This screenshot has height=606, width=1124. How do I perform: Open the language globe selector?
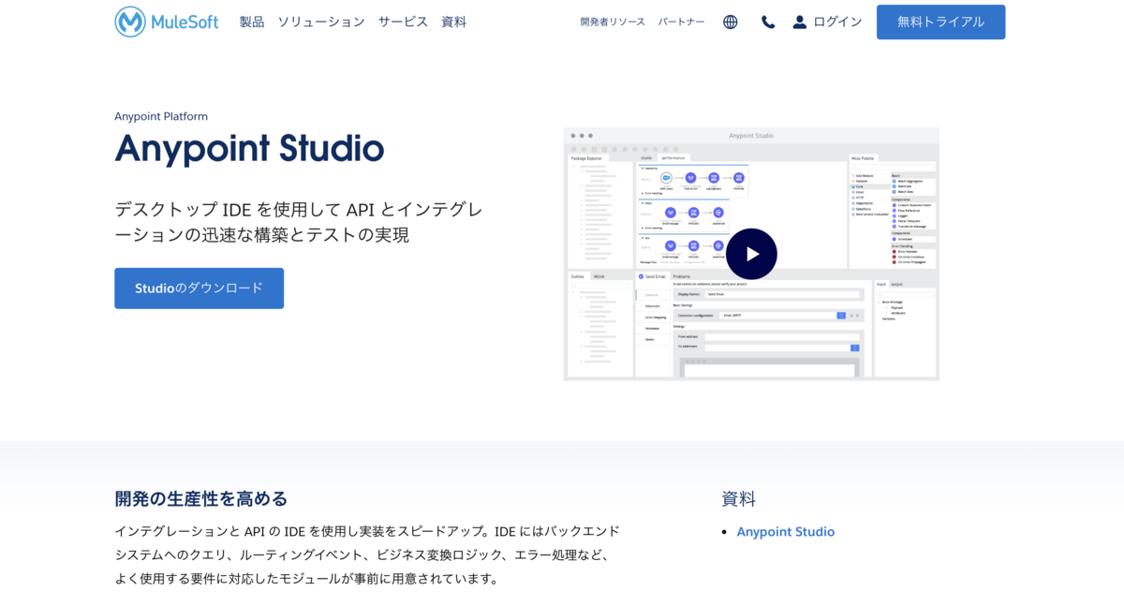click(x=731, y=22)
